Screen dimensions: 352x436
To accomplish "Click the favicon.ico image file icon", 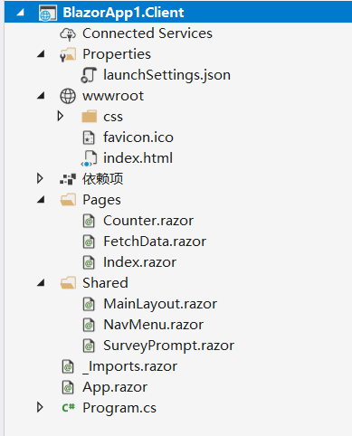I will point(89,137).
